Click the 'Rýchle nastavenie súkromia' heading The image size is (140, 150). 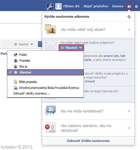pyautogui.click(x=67, y=17)
